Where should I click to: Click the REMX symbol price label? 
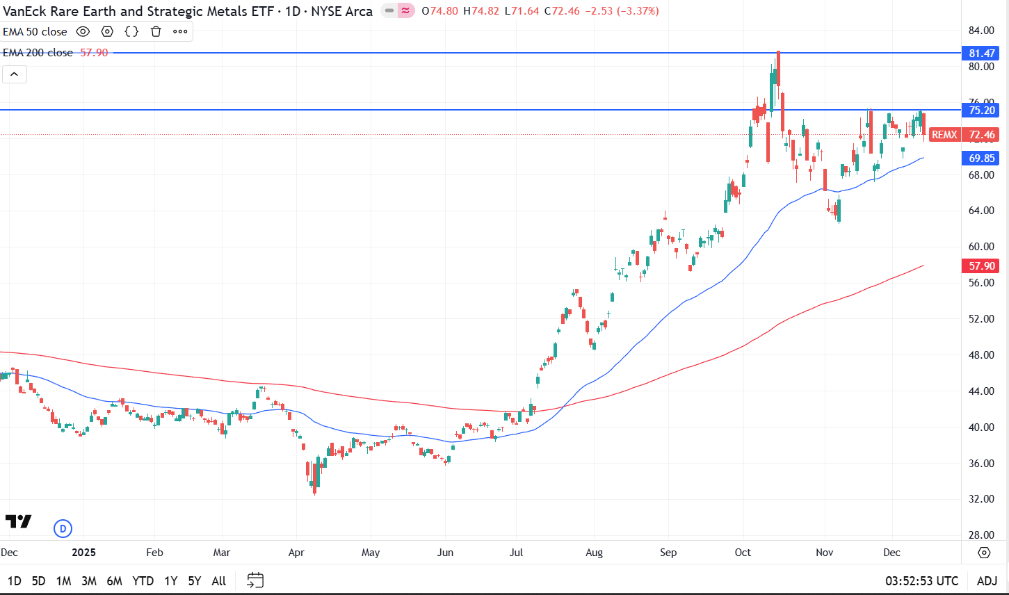click(944, 135)
